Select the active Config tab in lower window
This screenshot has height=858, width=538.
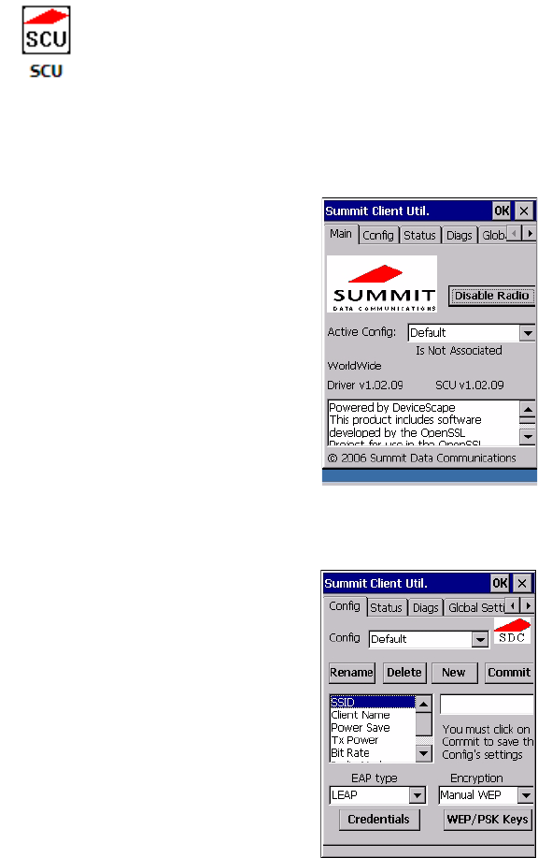point(345,606)
